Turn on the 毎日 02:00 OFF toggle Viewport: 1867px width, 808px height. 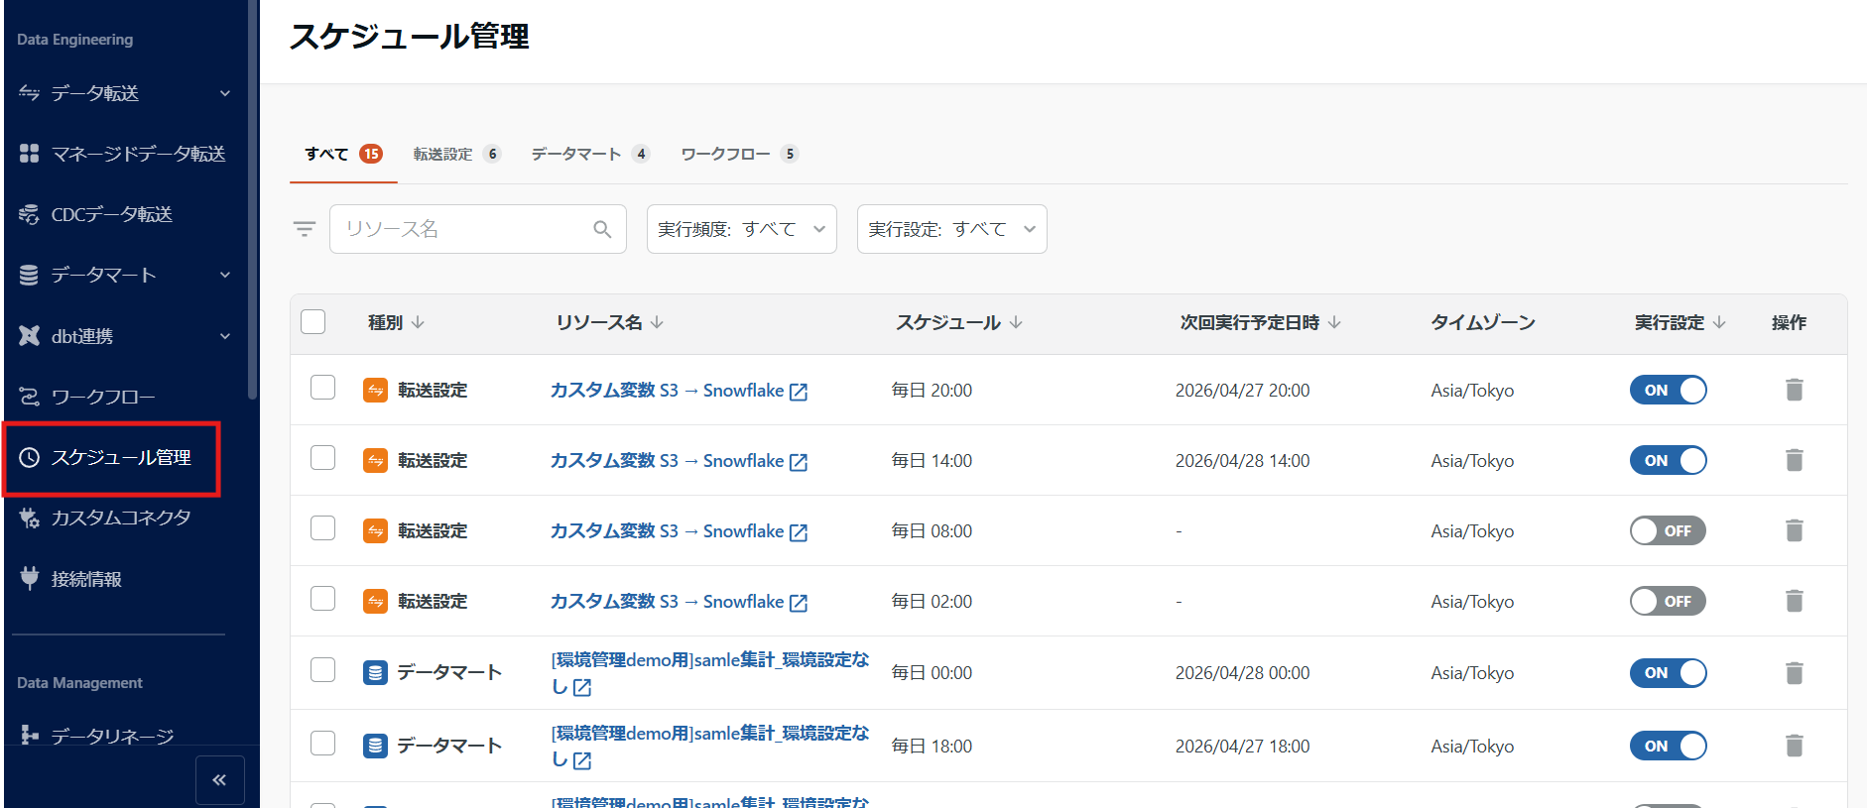click(x=1669, y=601)
